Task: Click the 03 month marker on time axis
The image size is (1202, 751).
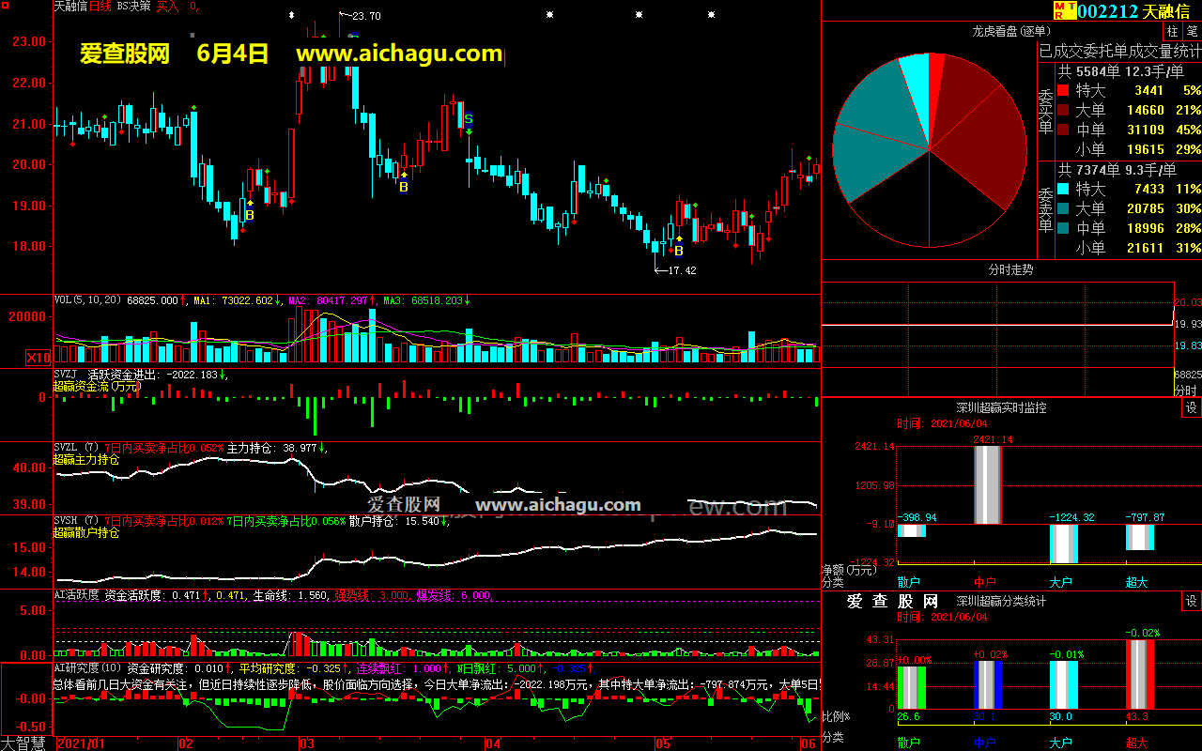Action: tap(306, 743)
